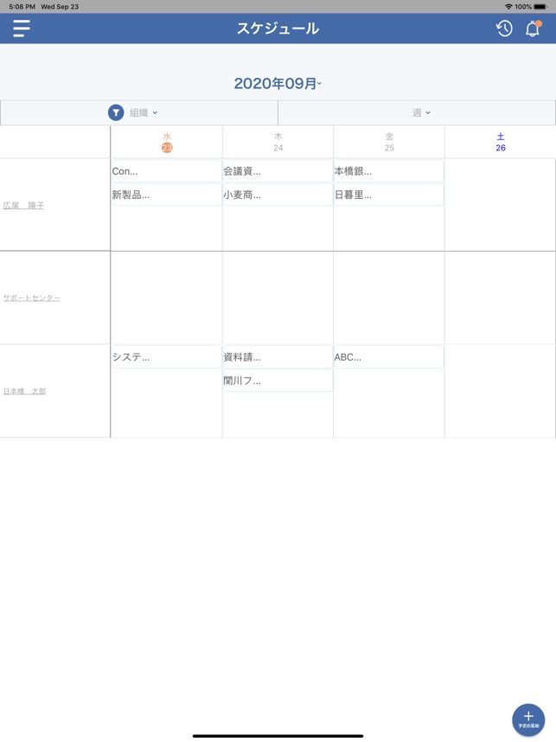Open the システ... event
556x742 pixels.
(x=167, y=357)
